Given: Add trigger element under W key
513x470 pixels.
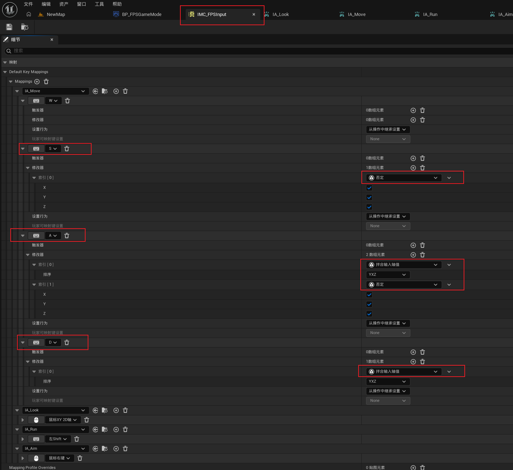Looking at the screenshot, I should (413, 110).
